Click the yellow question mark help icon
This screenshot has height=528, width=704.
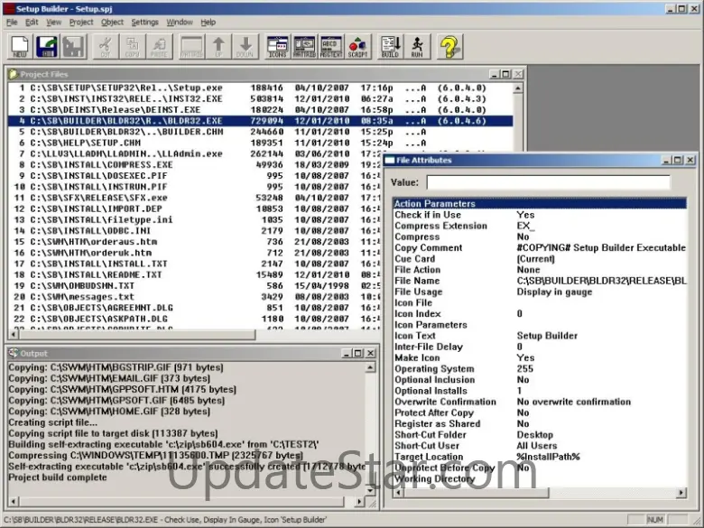click(x=449, y=46)
